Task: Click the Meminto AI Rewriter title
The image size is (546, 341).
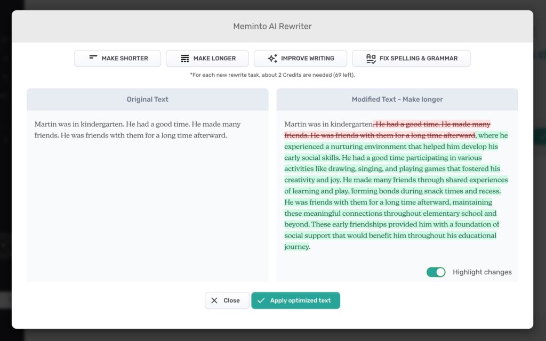Action: click(272, 27)
